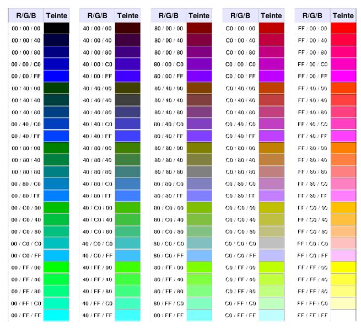The width and height of the screenshot is (361, 333).
Task: Click the text cell 00 / C0 / 80
Action: [25, 232]
